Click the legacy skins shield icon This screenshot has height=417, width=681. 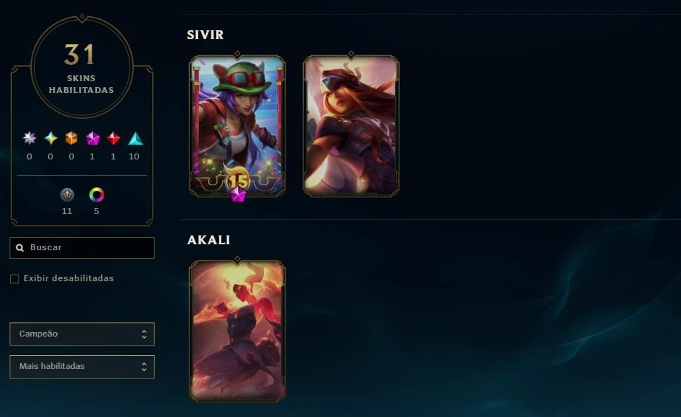click(67, 195)
